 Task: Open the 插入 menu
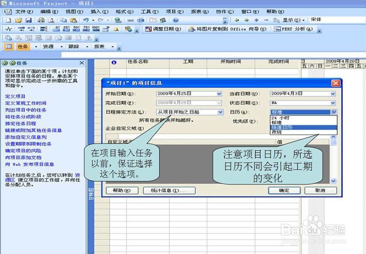[x=100, y=12]
